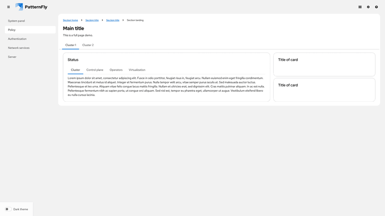385x216 pixels.
Task: Select Server in the sidebar
Action: point(12,57)
